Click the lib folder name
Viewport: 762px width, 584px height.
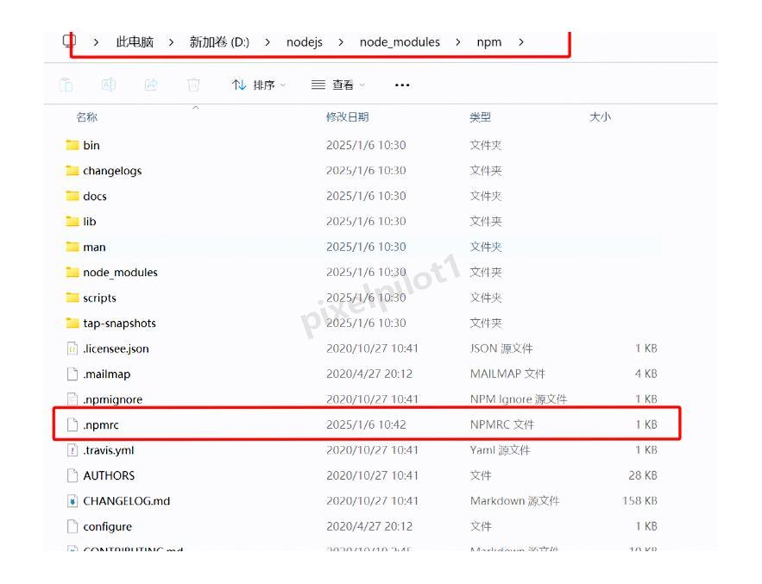90,222
